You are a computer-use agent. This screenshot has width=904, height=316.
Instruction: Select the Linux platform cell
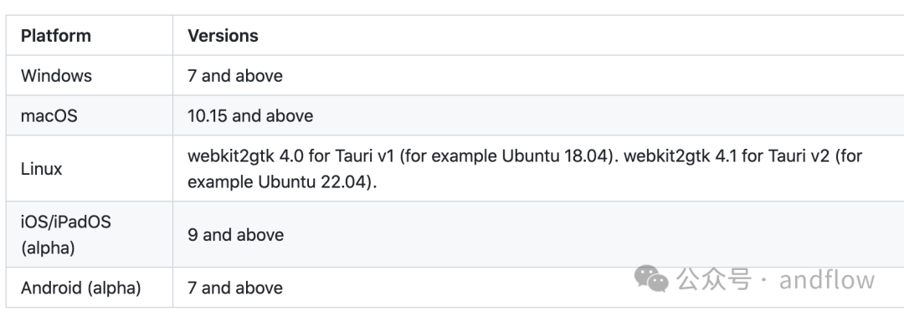point(90,169)
